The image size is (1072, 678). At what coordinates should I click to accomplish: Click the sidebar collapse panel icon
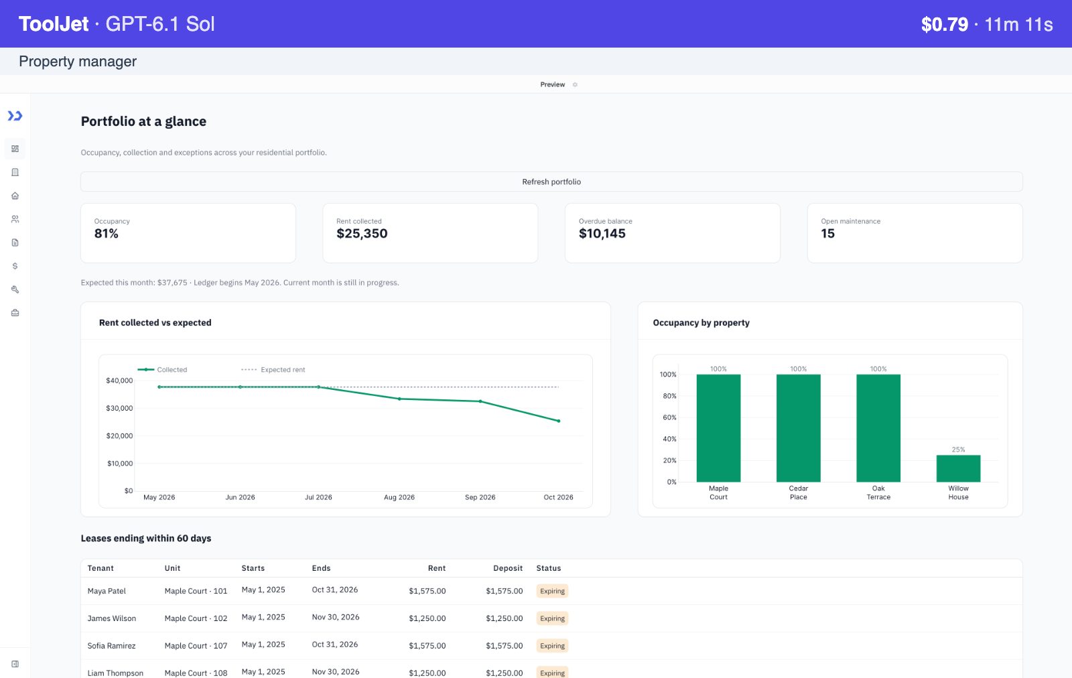click(15, 664)
